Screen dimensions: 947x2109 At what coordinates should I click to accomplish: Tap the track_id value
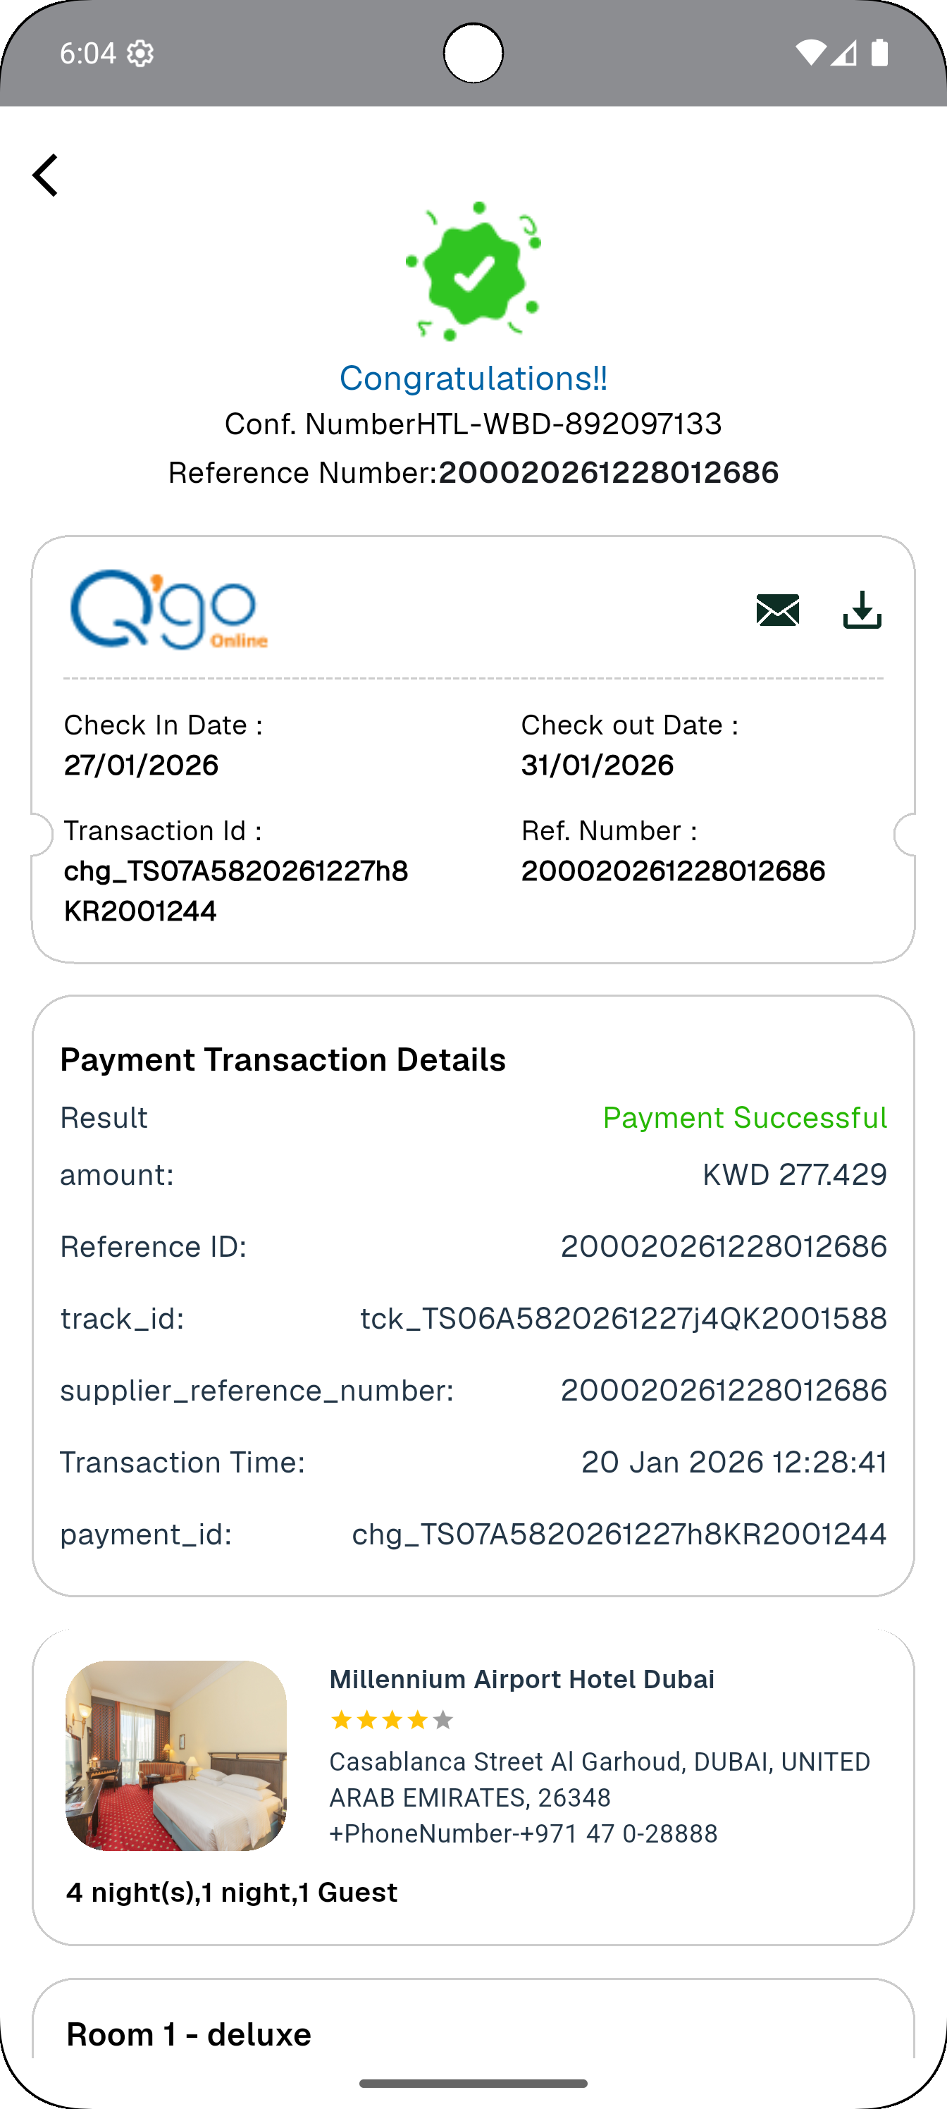[623, 1318]
